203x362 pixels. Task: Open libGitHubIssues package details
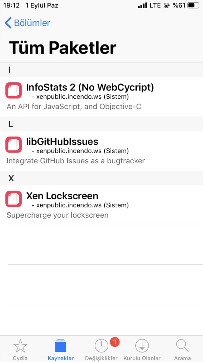click(x=62, y=142)
